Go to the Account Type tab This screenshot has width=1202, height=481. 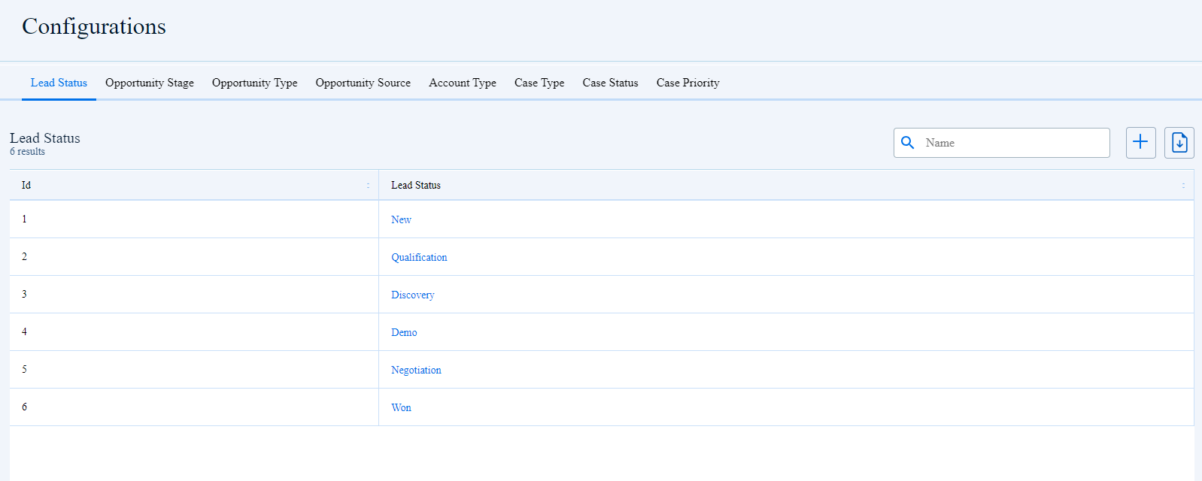[x=463, y=83]
